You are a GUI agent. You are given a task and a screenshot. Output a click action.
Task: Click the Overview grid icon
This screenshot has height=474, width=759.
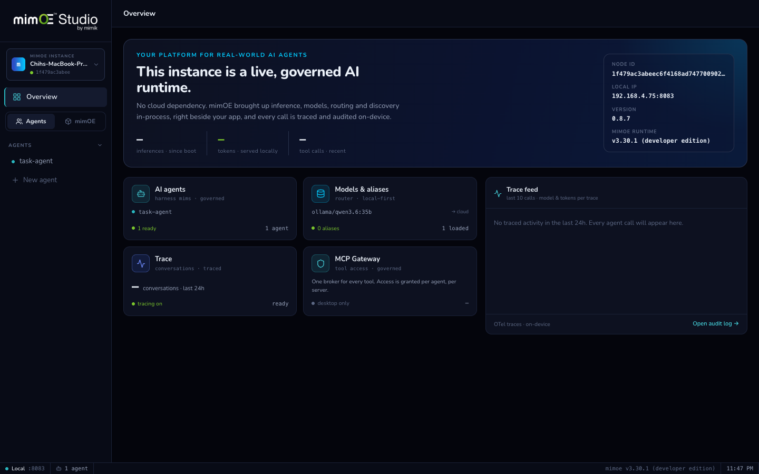point(17,97)
